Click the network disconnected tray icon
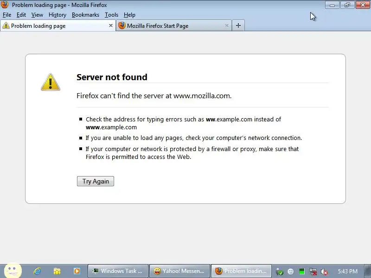The image size is (371, 278). pos(313,272)
